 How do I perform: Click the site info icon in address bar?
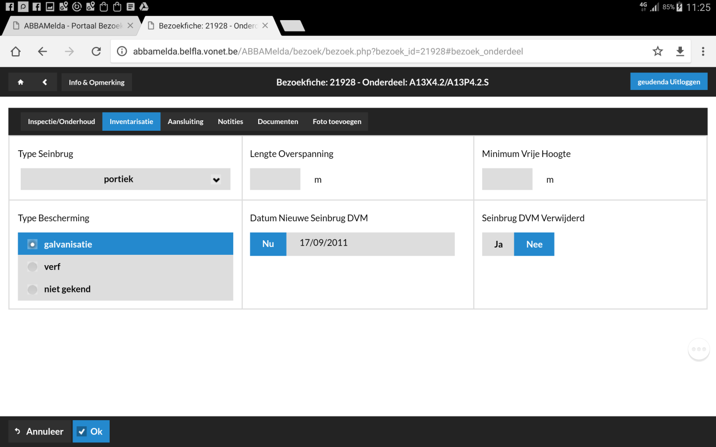click(x=122, y=51)
